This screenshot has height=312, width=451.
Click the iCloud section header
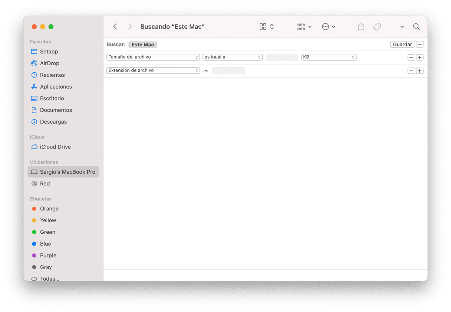[37, 137]
